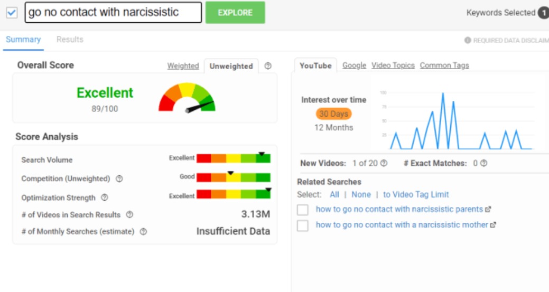Open external link icon for narcissistic mother

[x=493, y=225]
